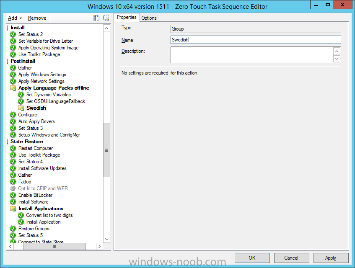The width and height of the screenshot is (355, 268).
Task: Click check icon beside Enable BitLocker
Action: coord(13,195)
